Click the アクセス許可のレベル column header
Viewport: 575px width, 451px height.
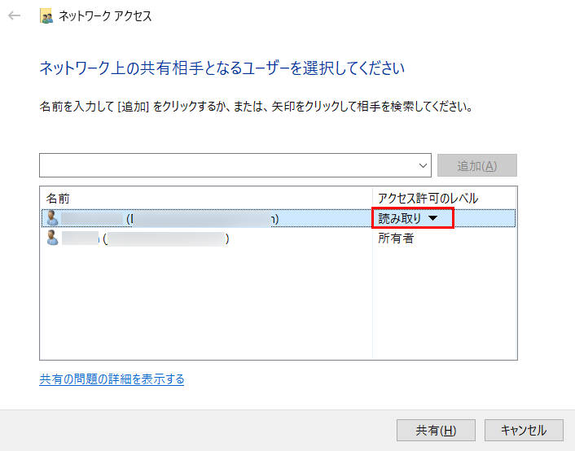click(445, 199)
